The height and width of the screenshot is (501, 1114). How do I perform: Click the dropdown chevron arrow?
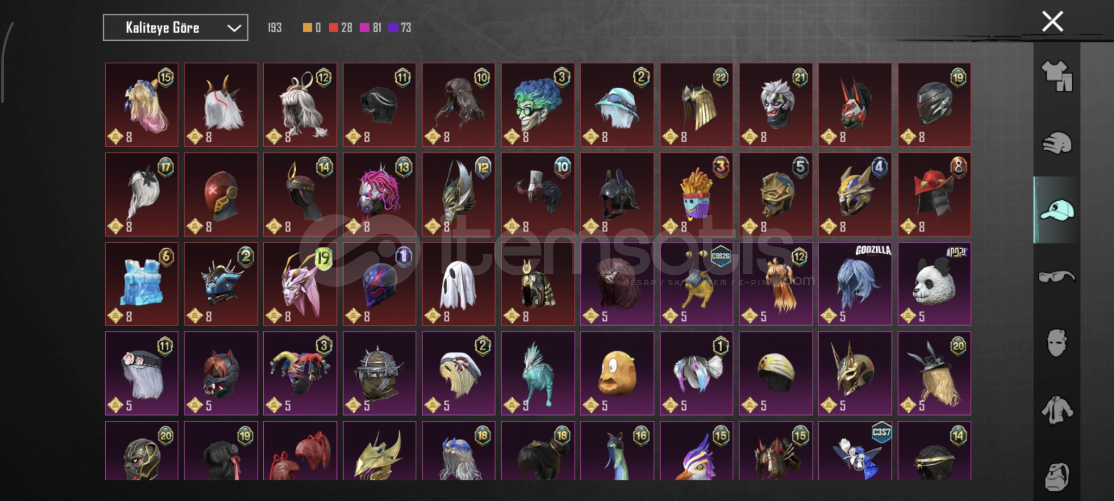[234, 28]
